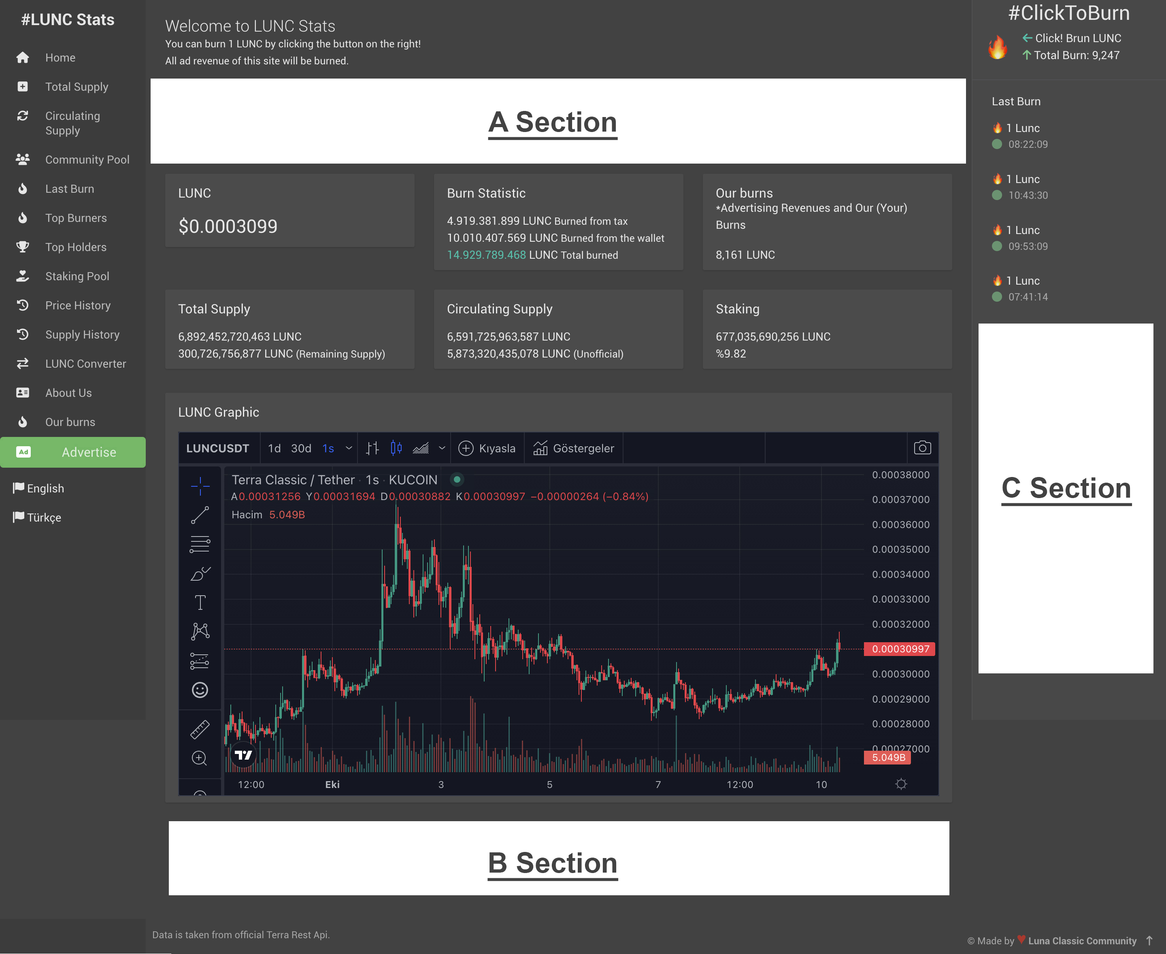Click the Kıyasla compare button
This screenshot has height=954, width=1166.
(x=487, y=448)
